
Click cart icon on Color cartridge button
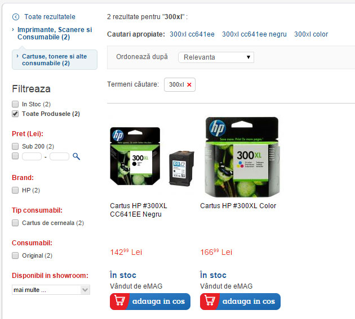click(x=210, y=301)
